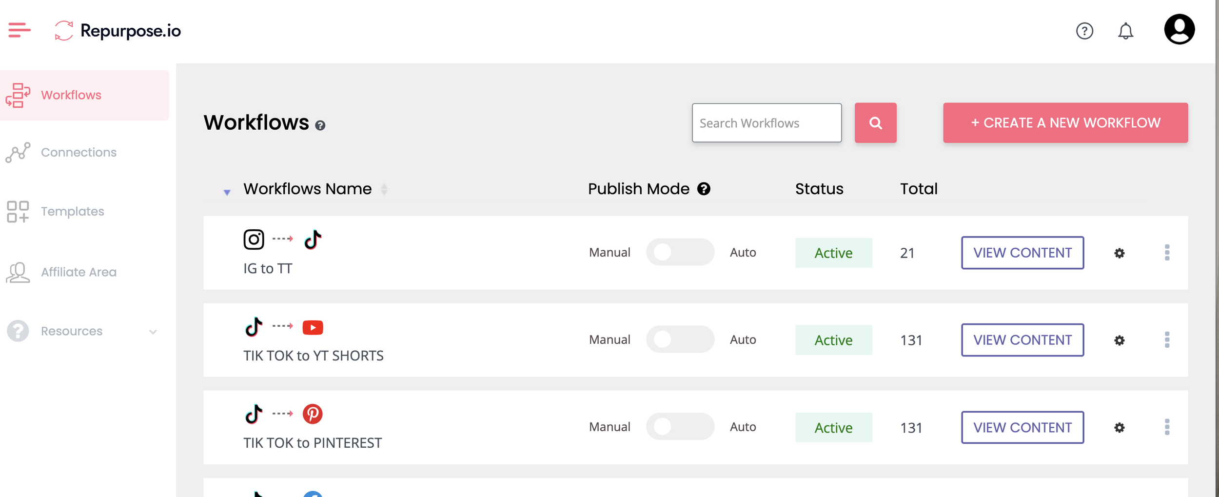Open settings gear for IG to TT
This screenshot has width=1219, height=497.
tap(1120, 253)
